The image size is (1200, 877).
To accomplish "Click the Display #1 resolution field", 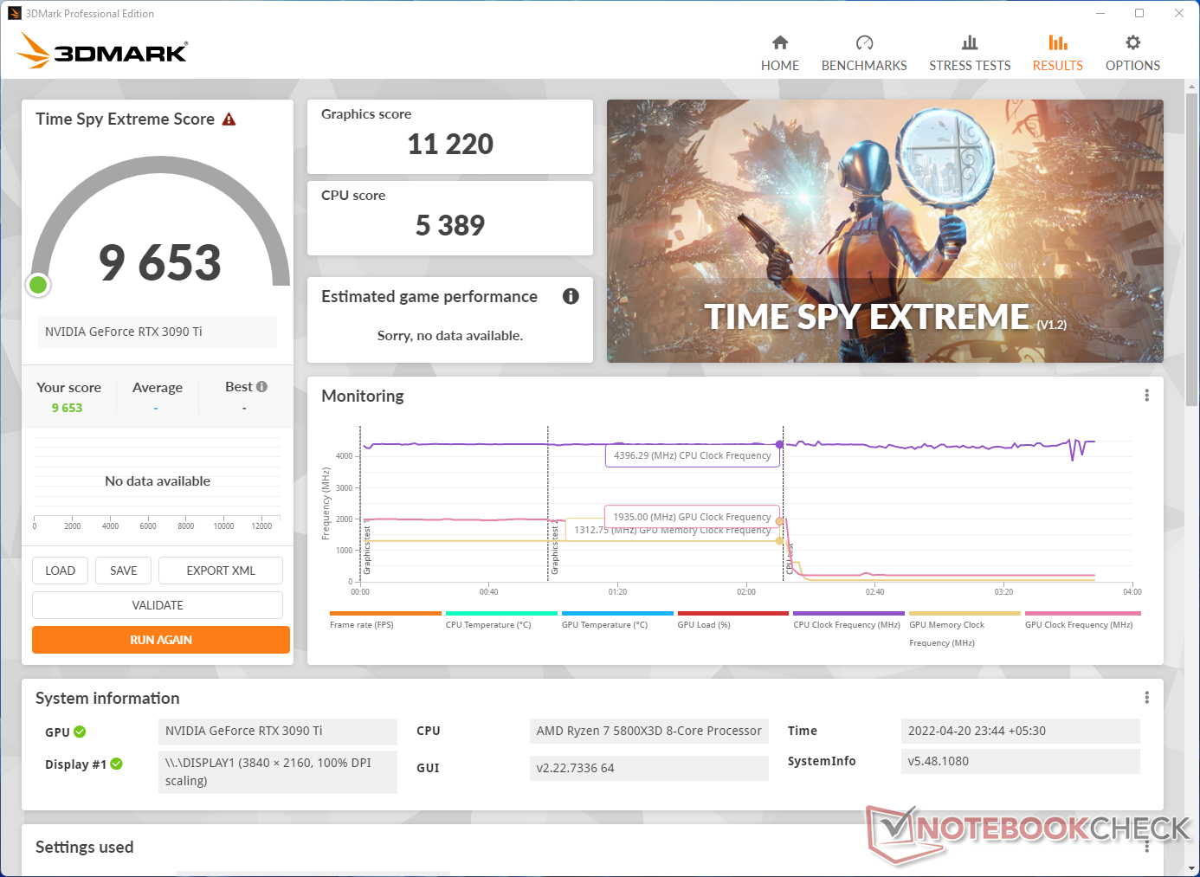I will coord(277,771).
